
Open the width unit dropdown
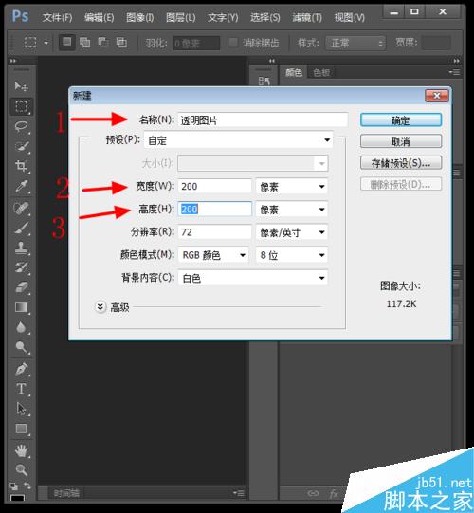click(291, 187)
